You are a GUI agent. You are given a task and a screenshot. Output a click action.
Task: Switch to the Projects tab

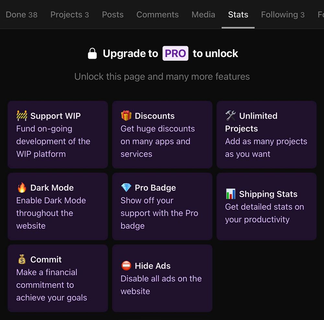point(69,15)
